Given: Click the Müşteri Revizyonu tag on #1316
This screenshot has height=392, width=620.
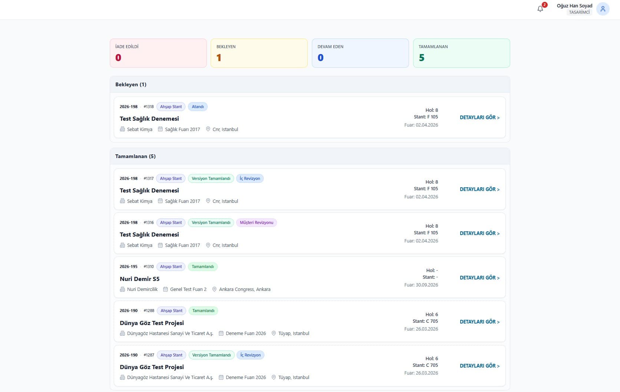Looking at the screenshot, I should pos(256,222).
